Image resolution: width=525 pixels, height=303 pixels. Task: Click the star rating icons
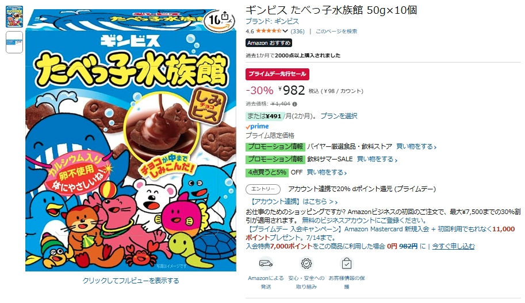point(269,31)
